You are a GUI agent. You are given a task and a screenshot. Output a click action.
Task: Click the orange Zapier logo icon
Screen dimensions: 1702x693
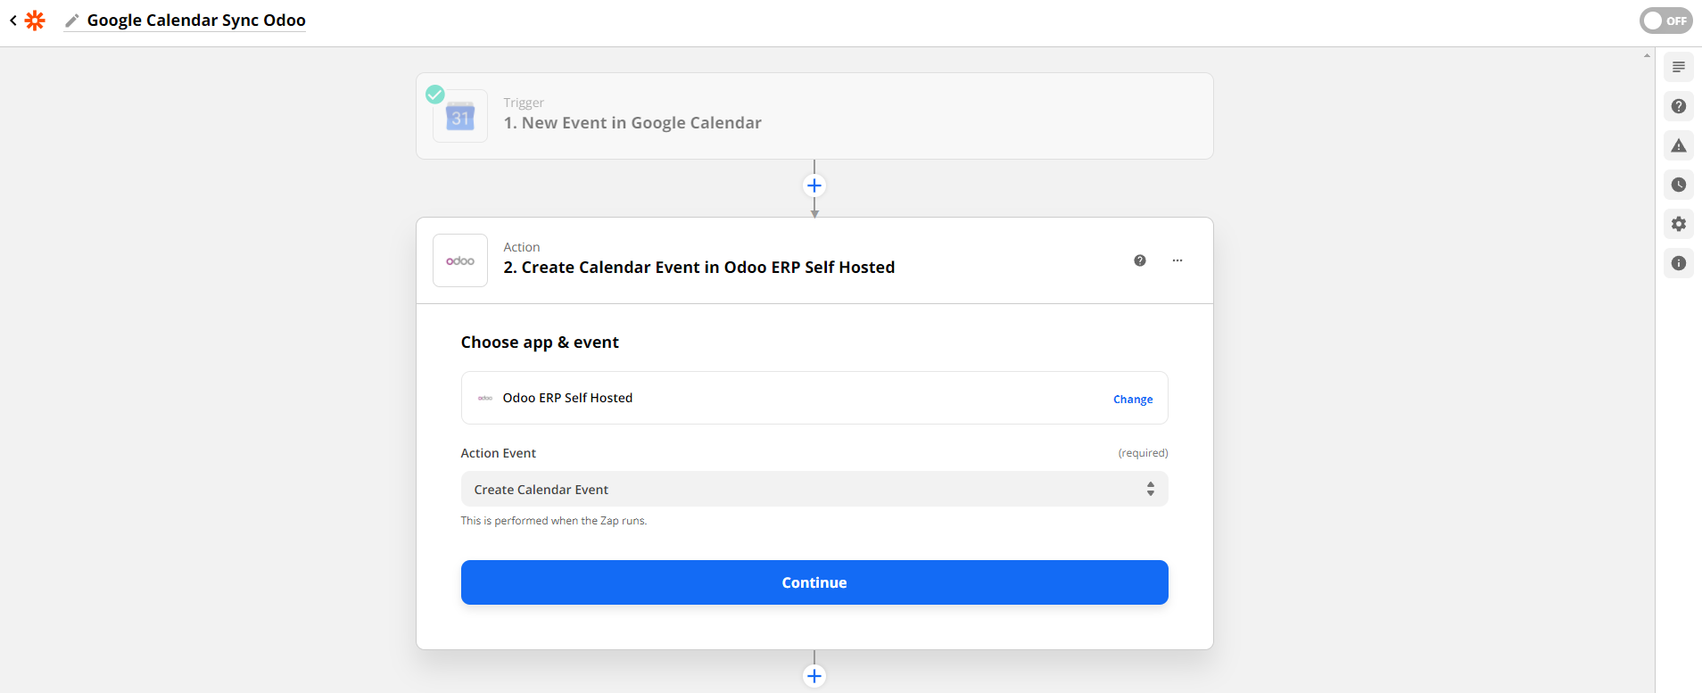[35, 20]
